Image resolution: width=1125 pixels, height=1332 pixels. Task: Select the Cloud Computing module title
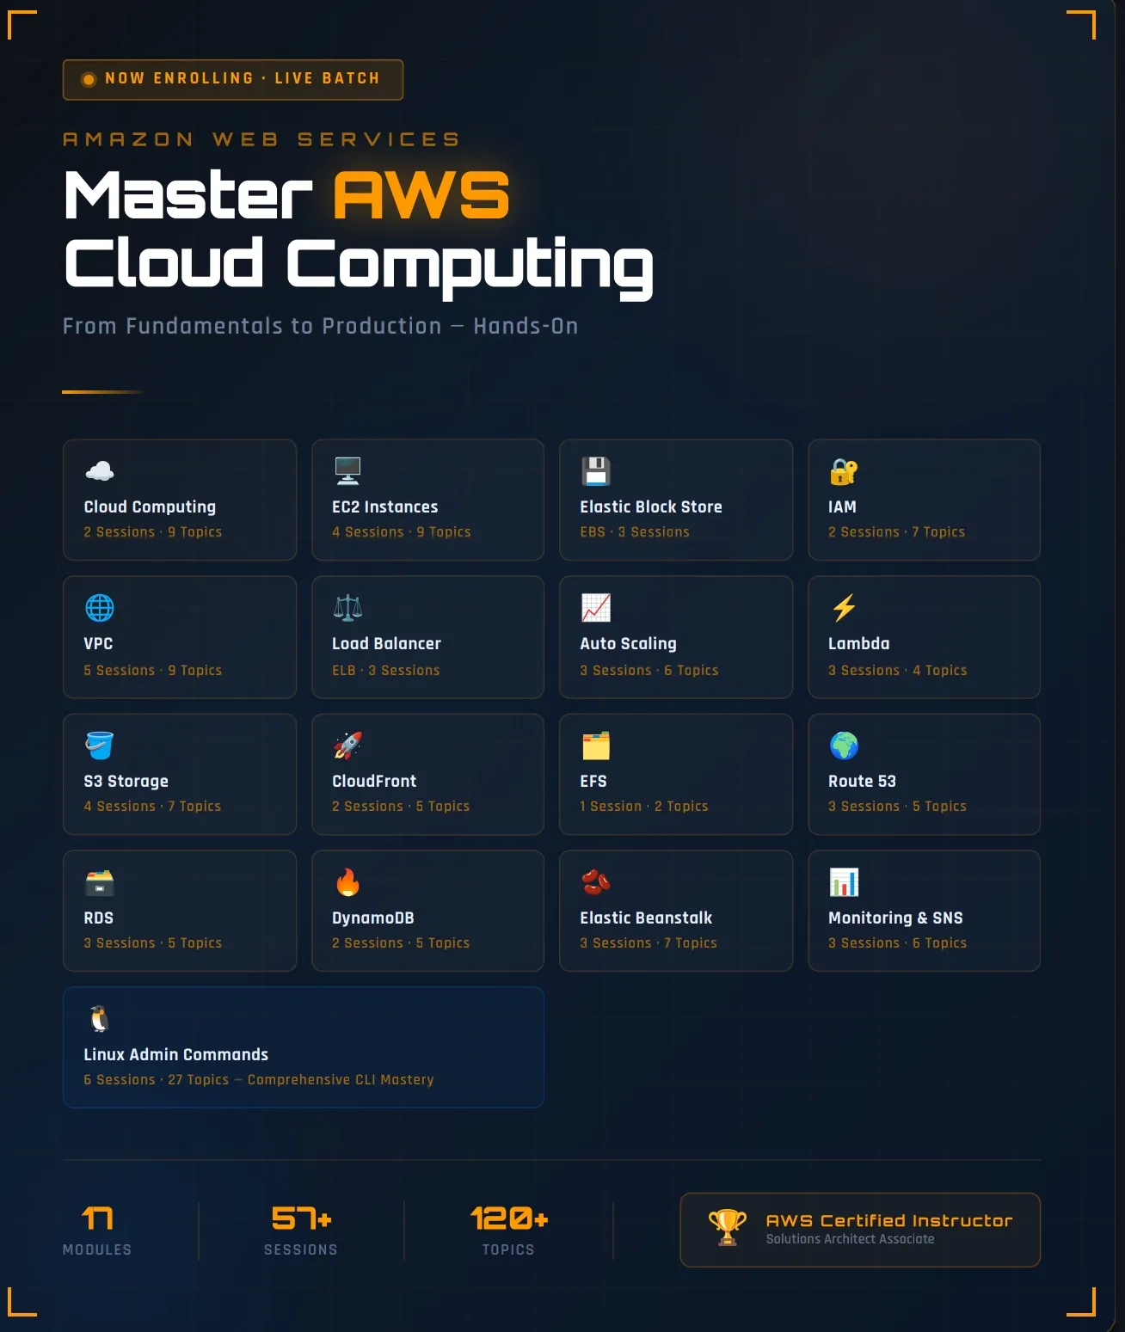150,507
